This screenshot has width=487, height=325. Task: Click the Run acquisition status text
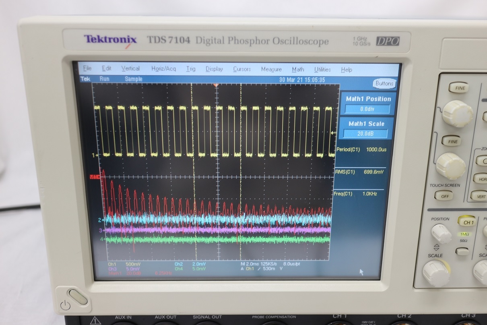(105, 79)
